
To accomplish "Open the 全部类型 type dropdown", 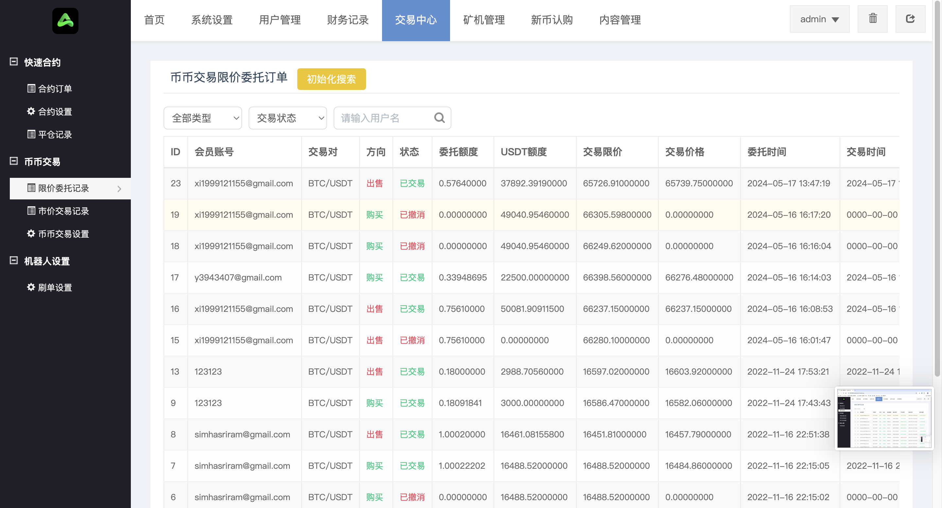I will tap(202, 118).
